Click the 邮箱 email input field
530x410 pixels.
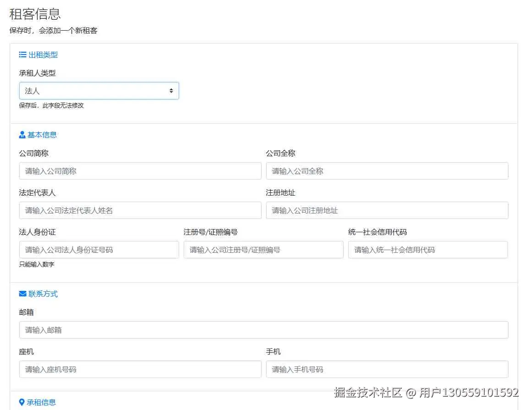[264, 330]
